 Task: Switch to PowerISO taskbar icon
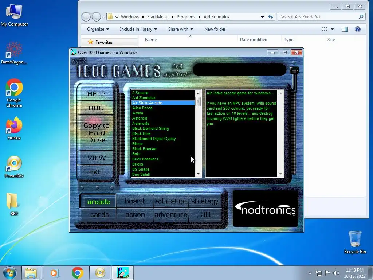[x=100, y=273]
